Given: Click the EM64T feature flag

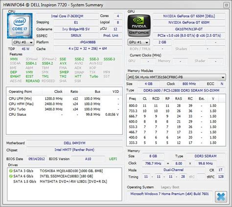Looking at the screenshot, I should coord(15,77).
